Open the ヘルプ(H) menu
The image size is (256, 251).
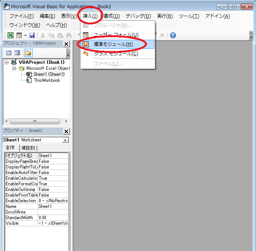[x=56, y=25]
